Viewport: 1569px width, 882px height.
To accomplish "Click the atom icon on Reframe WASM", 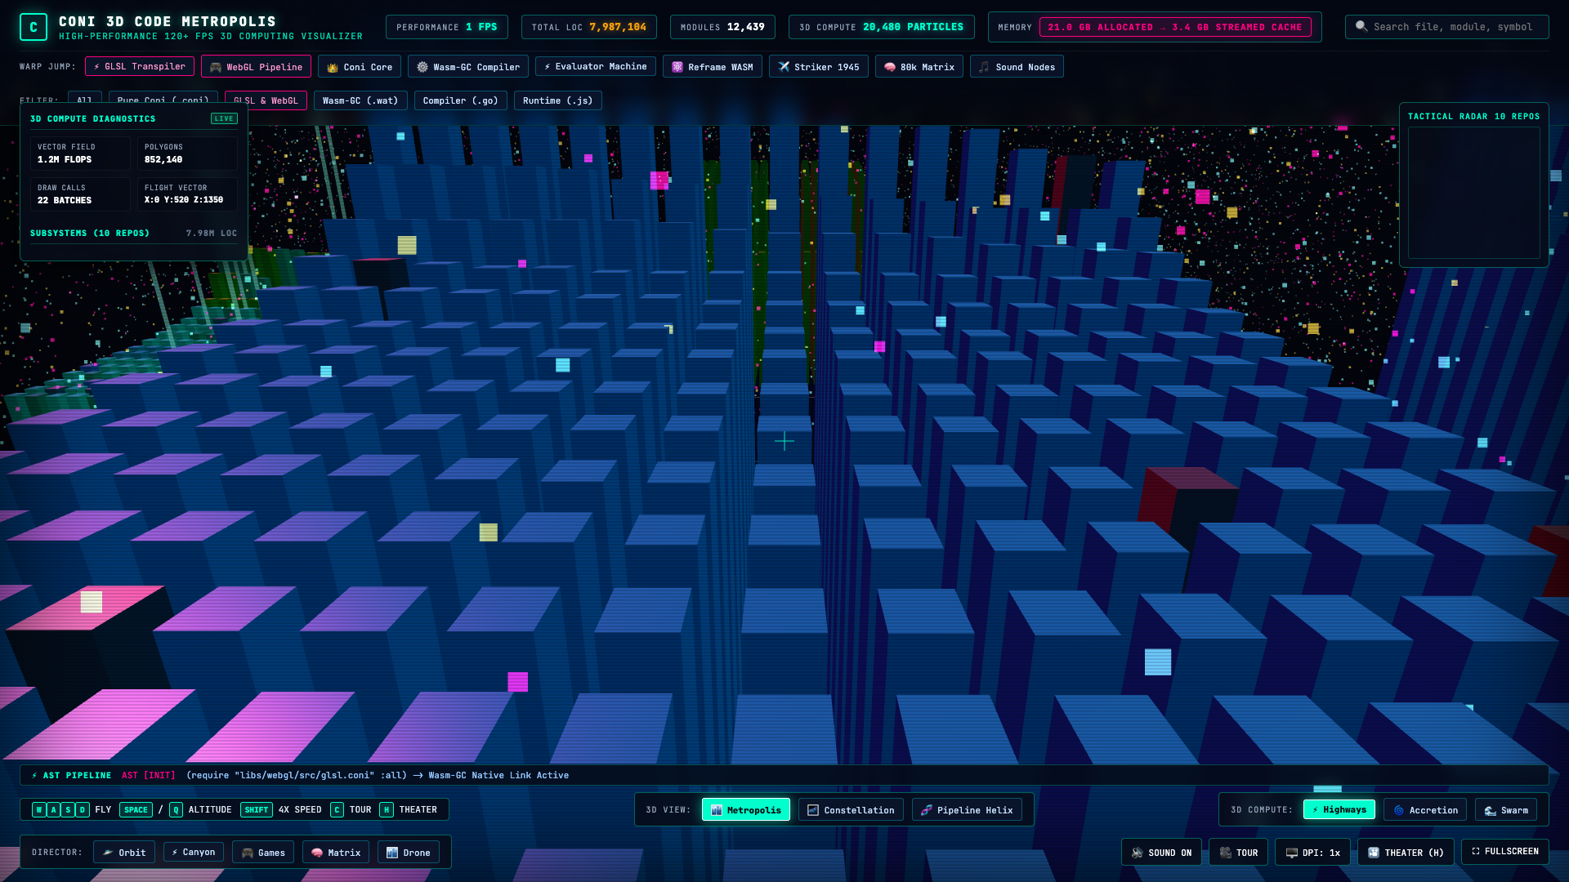I will tap(677, 67).
